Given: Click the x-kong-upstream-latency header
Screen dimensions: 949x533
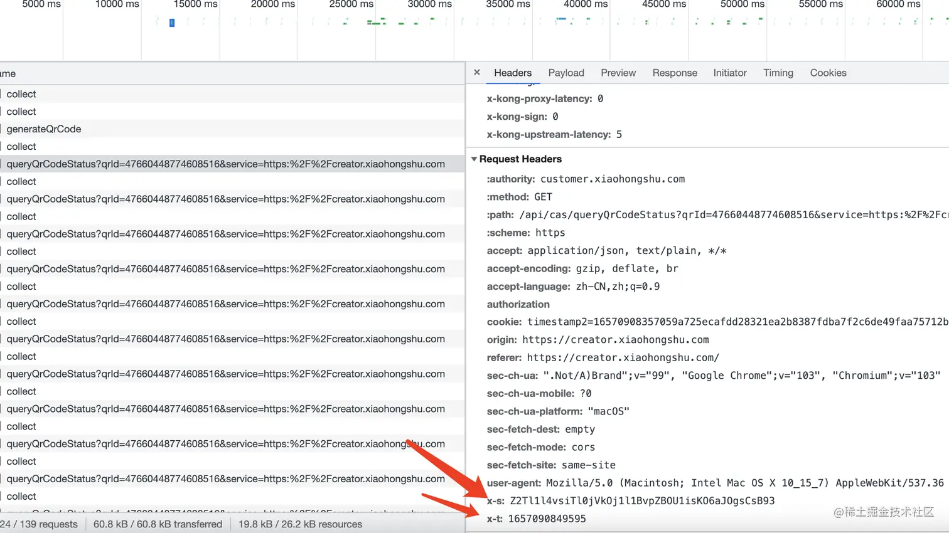Looking at the screenshot, I should click(554, 135).
